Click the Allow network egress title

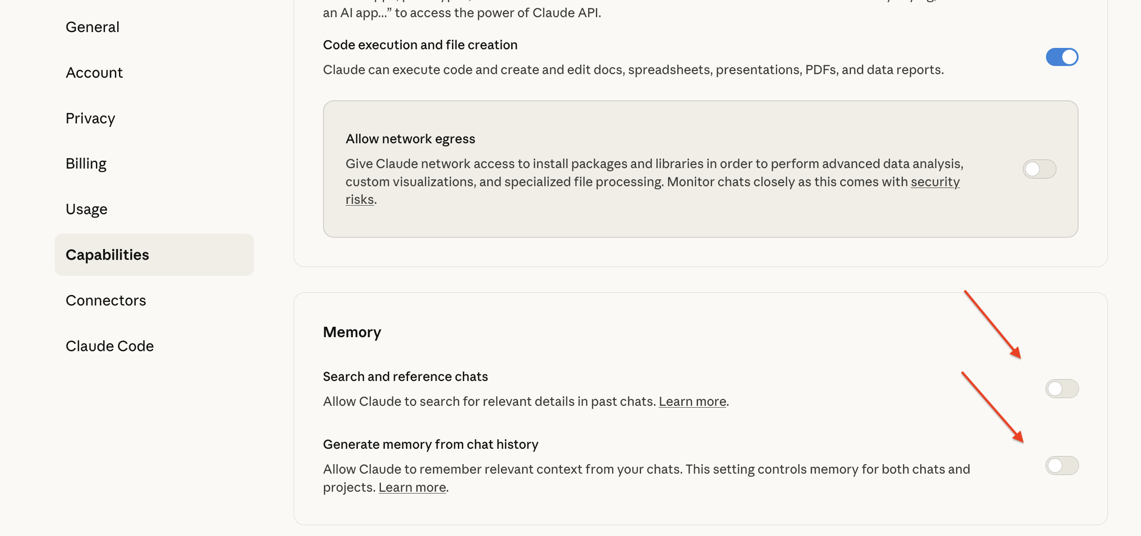click(x=410, y=139)
